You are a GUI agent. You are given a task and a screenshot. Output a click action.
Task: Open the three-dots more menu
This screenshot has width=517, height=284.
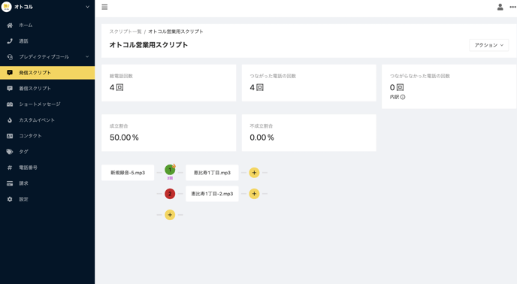[x=512, y=7]
